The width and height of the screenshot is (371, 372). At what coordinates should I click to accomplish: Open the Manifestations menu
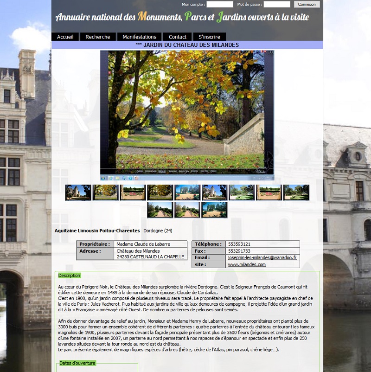pos(140,37)
